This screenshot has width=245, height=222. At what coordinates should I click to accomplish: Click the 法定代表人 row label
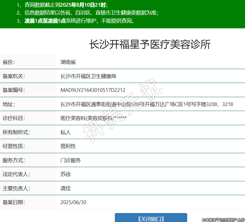tap(16, 174)
